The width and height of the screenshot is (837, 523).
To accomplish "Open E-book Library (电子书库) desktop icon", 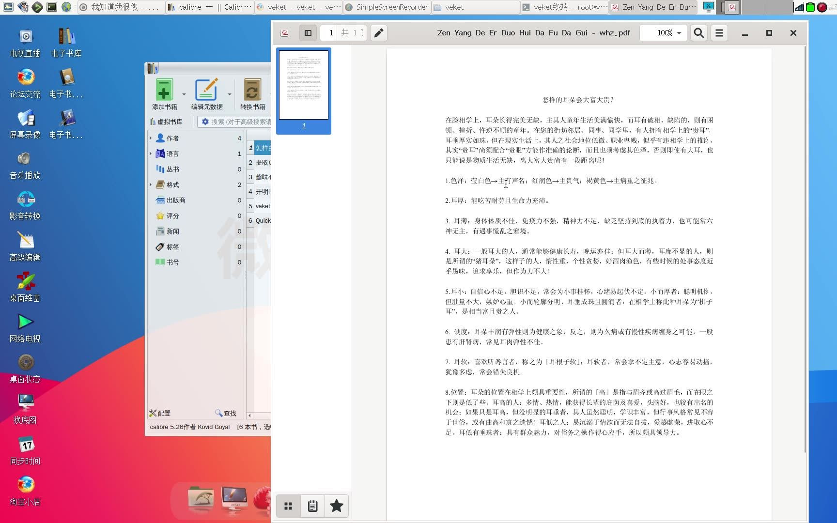I will pyautogui.click(x=66, y=43).
